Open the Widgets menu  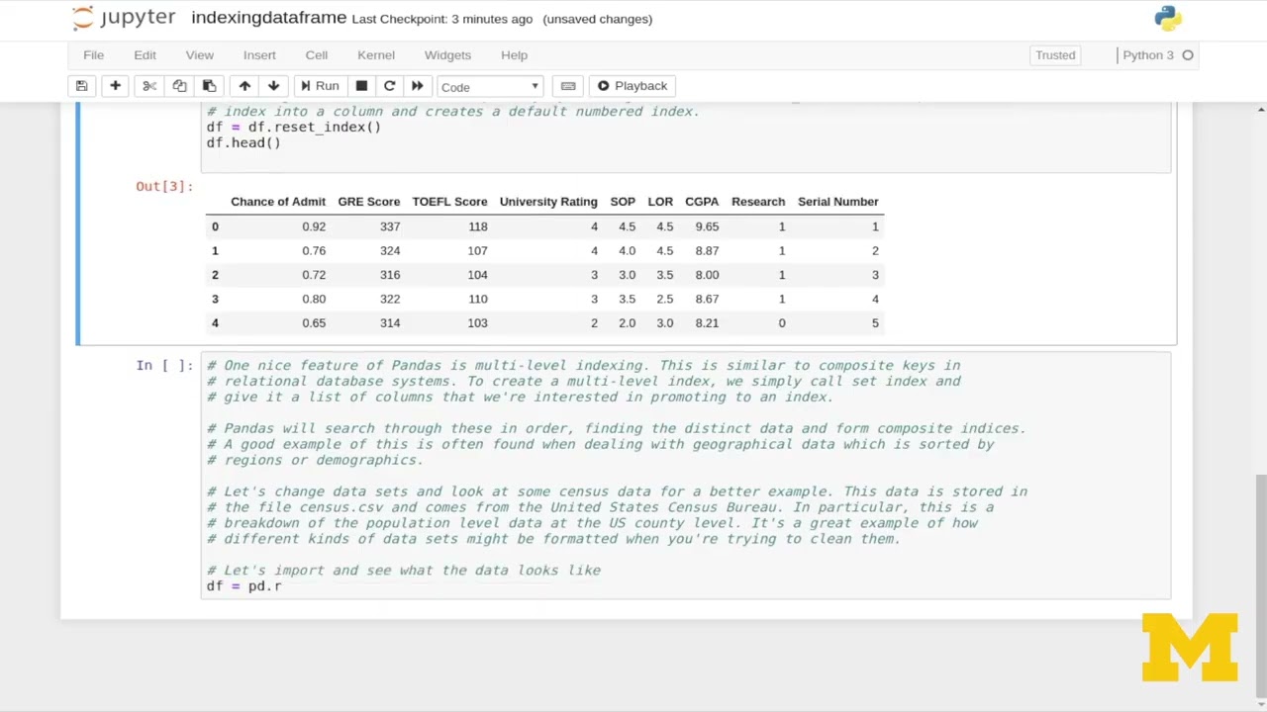[x=447, y=55]
